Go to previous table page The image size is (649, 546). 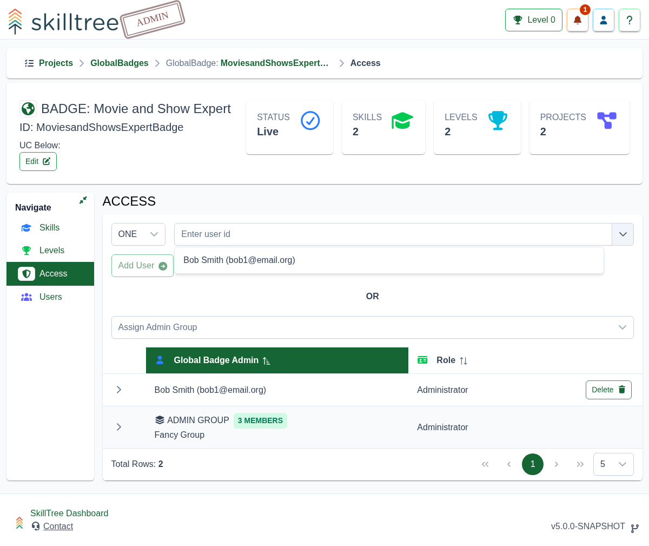(x=509, y=464)
